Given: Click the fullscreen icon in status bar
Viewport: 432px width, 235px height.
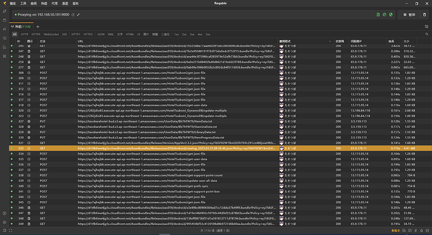Looking at the screenshot, I should (x=11, y=231).
